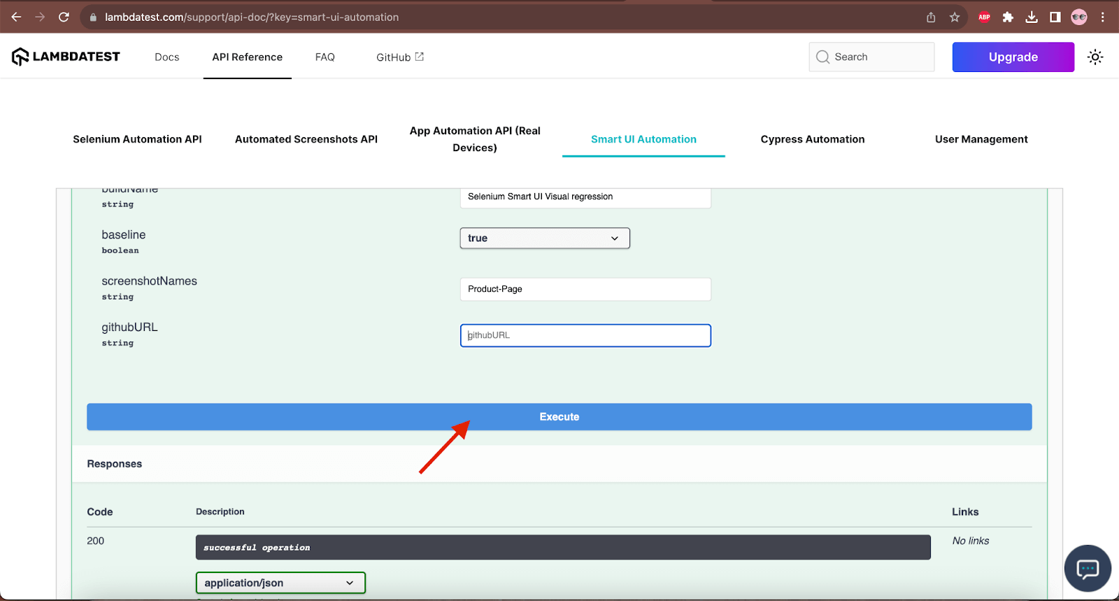Click the Execute button

point(559,417)
